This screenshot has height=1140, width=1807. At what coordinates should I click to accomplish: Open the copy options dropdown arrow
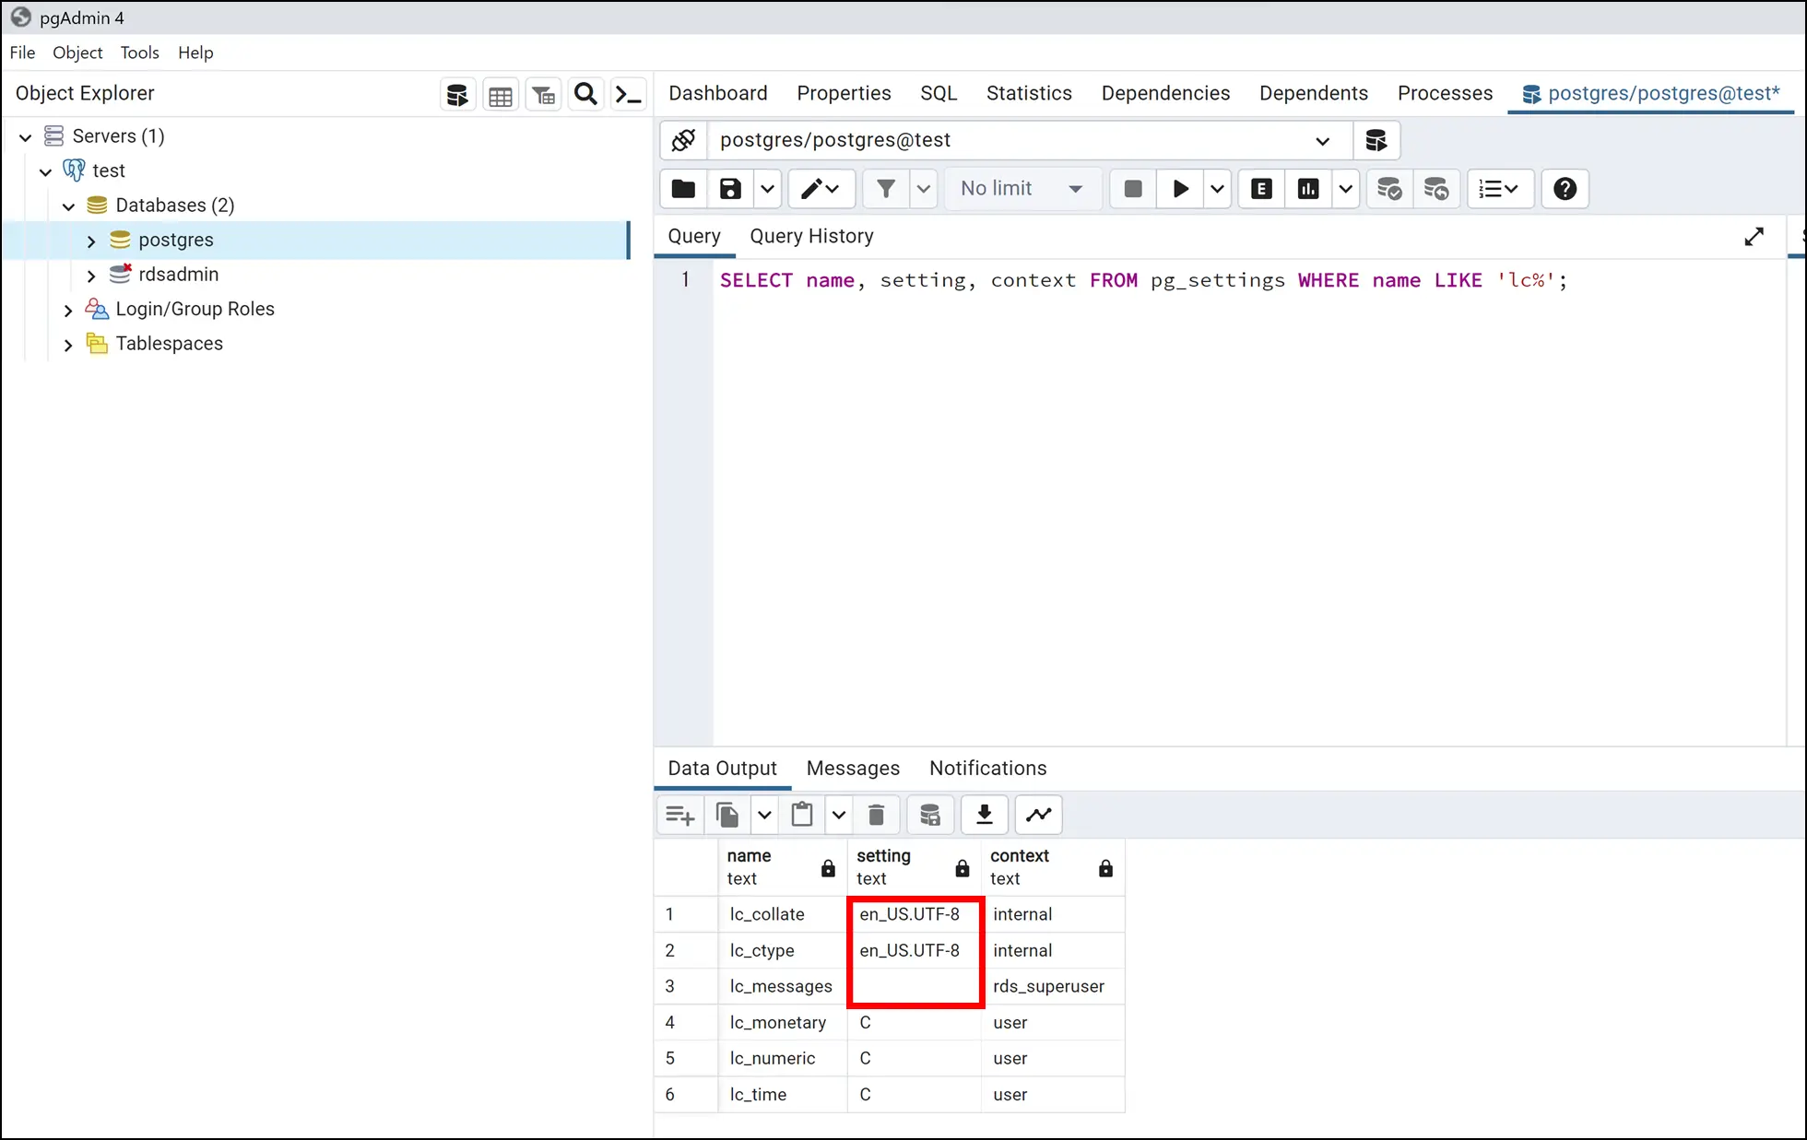coord(764,815)
